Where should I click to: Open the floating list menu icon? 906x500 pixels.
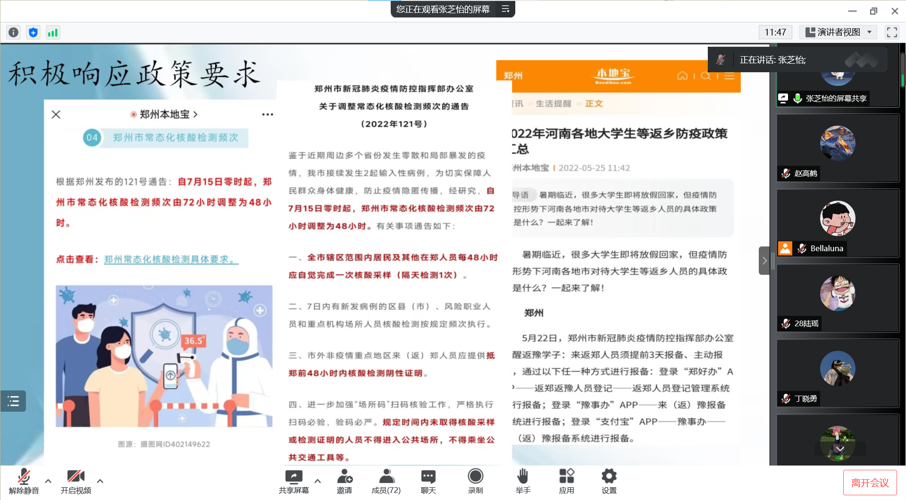(13, 401)
